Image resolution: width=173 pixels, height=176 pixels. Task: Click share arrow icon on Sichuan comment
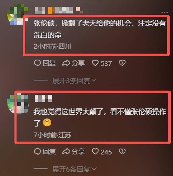[66, 63]
